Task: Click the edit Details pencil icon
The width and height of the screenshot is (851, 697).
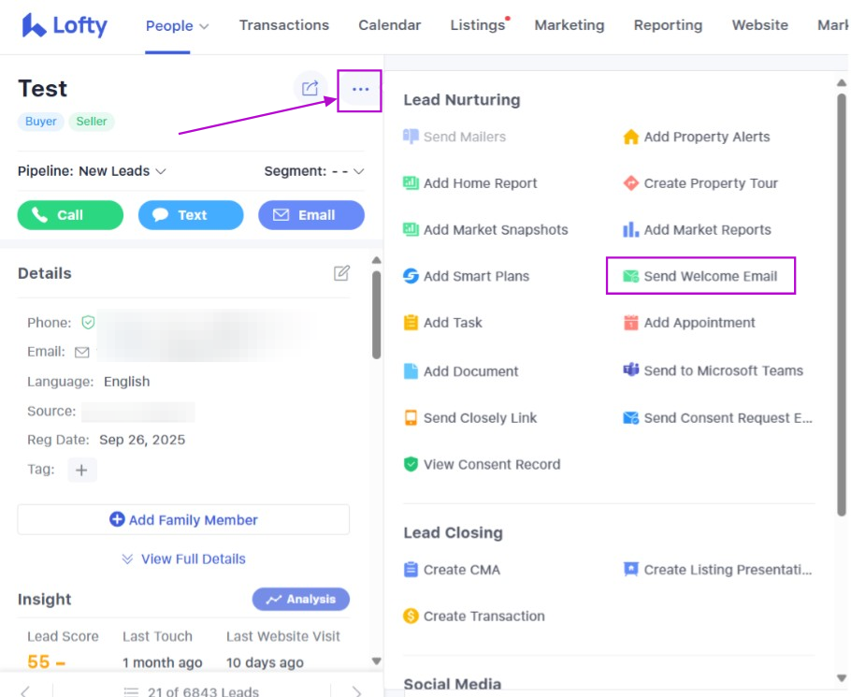Action: point(342,273)
